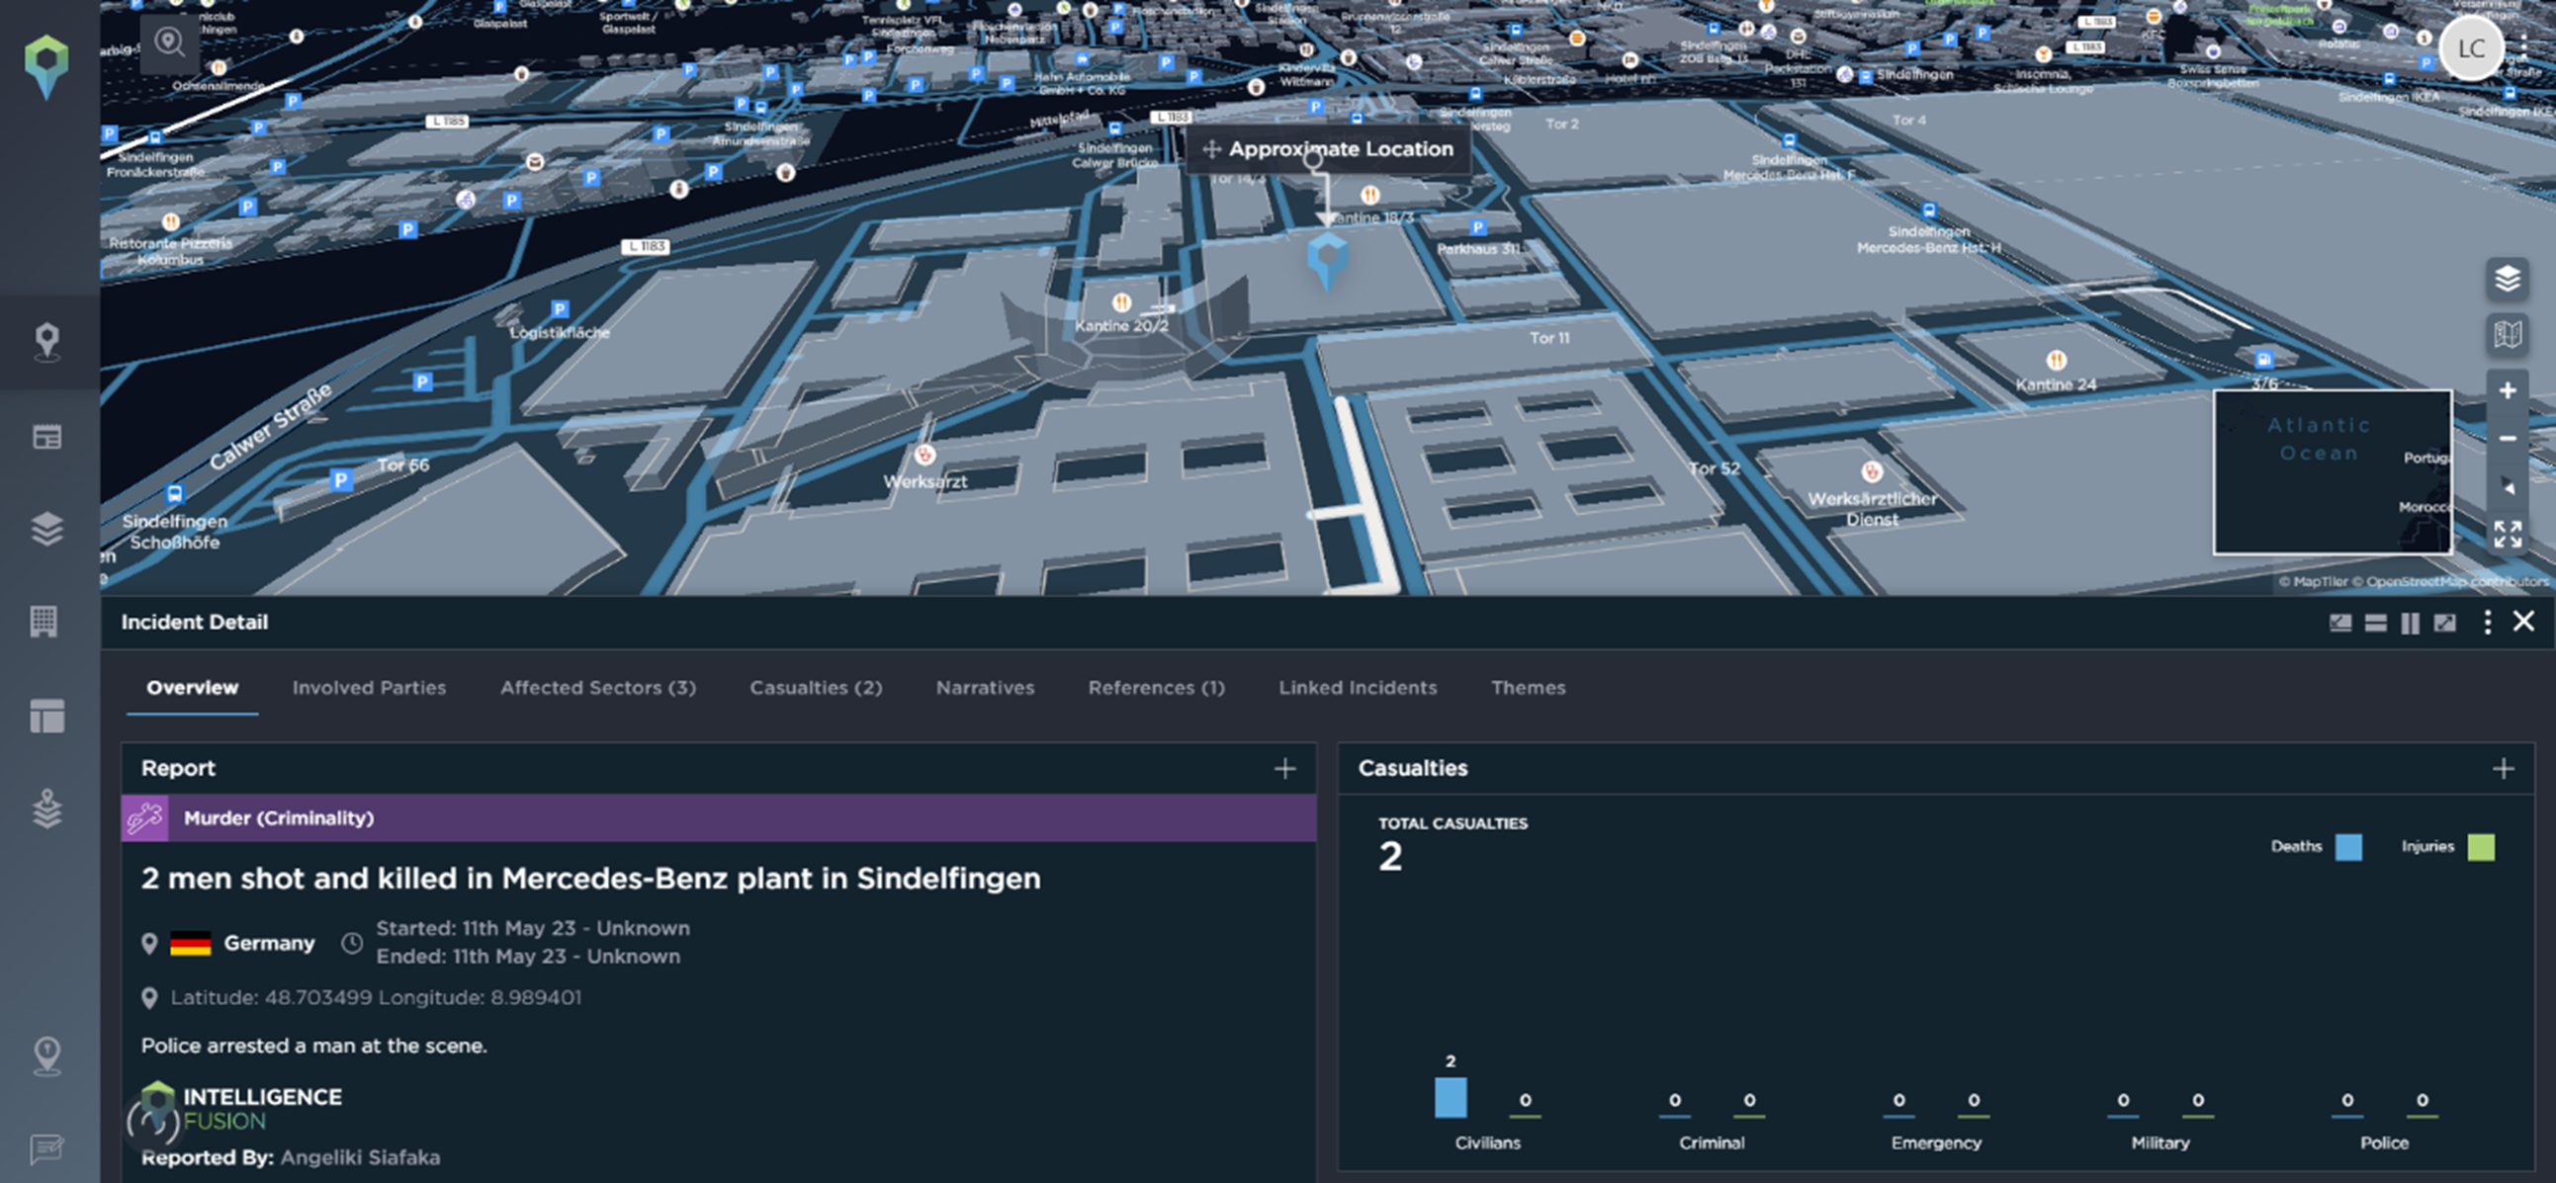The image size is (2556, 1183).
Task: Switch to the Involved Parties tab
Action: pos(369,687)
